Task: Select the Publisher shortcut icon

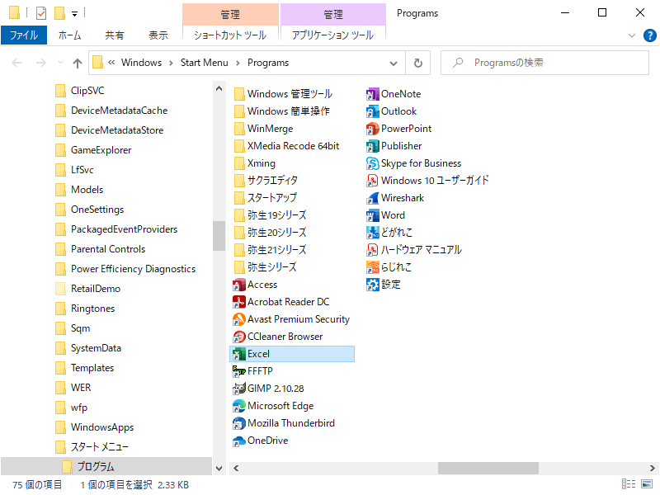Action: [x=373, y=146]
